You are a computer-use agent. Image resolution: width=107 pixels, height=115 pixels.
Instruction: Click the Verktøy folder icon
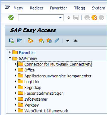click(20, 105)
